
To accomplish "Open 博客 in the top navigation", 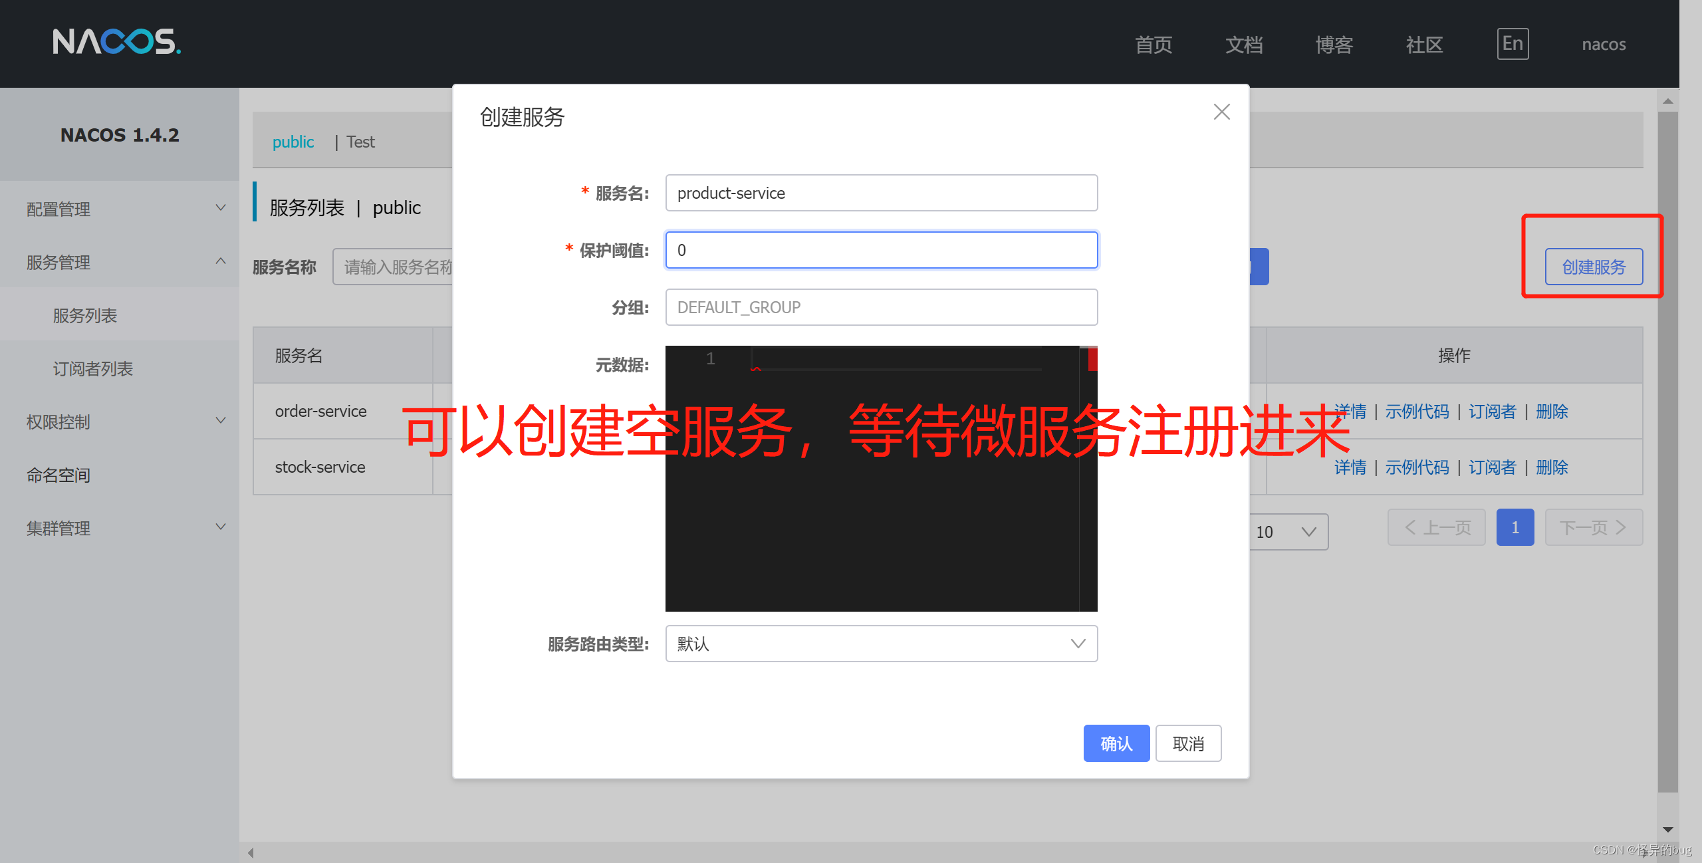I will (1334, 45).
